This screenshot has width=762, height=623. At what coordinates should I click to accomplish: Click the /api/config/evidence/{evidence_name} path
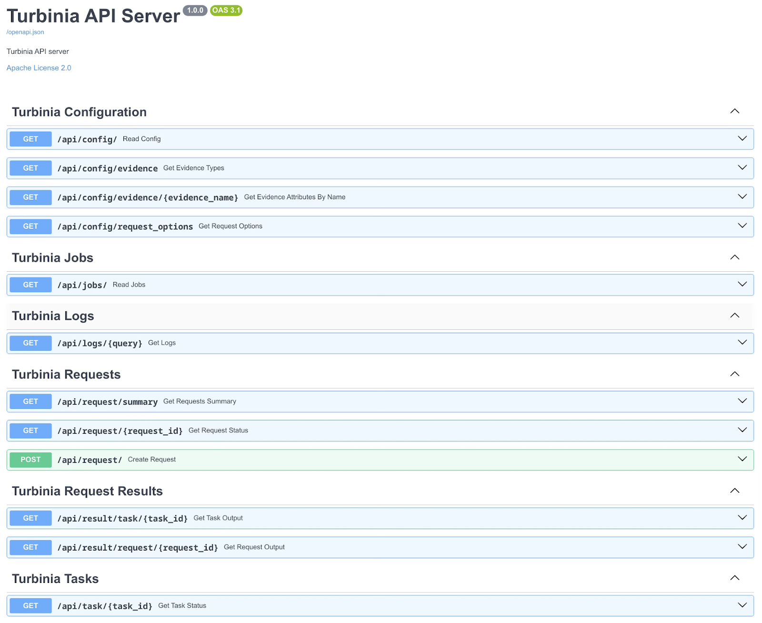[148, 197]
